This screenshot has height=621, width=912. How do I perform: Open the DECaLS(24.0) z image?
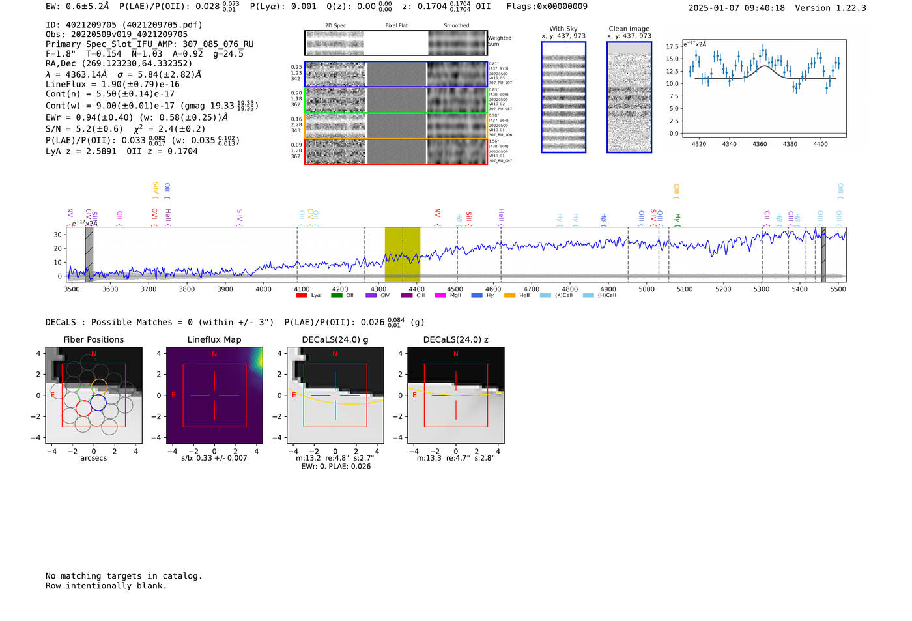[x=456, y=396]
